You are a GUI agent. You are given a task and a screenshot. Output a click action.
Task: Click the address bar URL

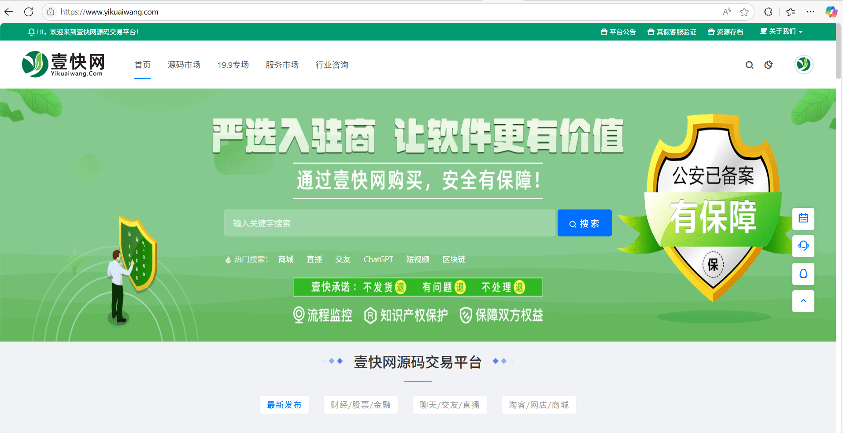pyautogui.click(x=109, y=12)
